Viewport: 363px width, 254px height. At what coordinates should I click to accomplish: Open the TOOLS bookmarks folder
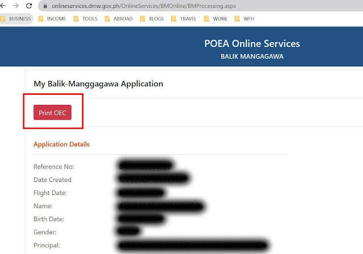click(x=86, y=19)
